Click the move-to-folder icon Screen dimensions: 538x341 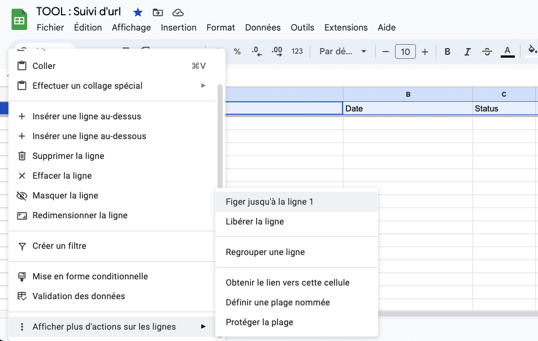(x=158, y=12)
